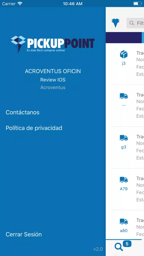Open Política de privacidad
This screenshot has width=144, height=256.
pyautogui.click(x=34, y=128)
